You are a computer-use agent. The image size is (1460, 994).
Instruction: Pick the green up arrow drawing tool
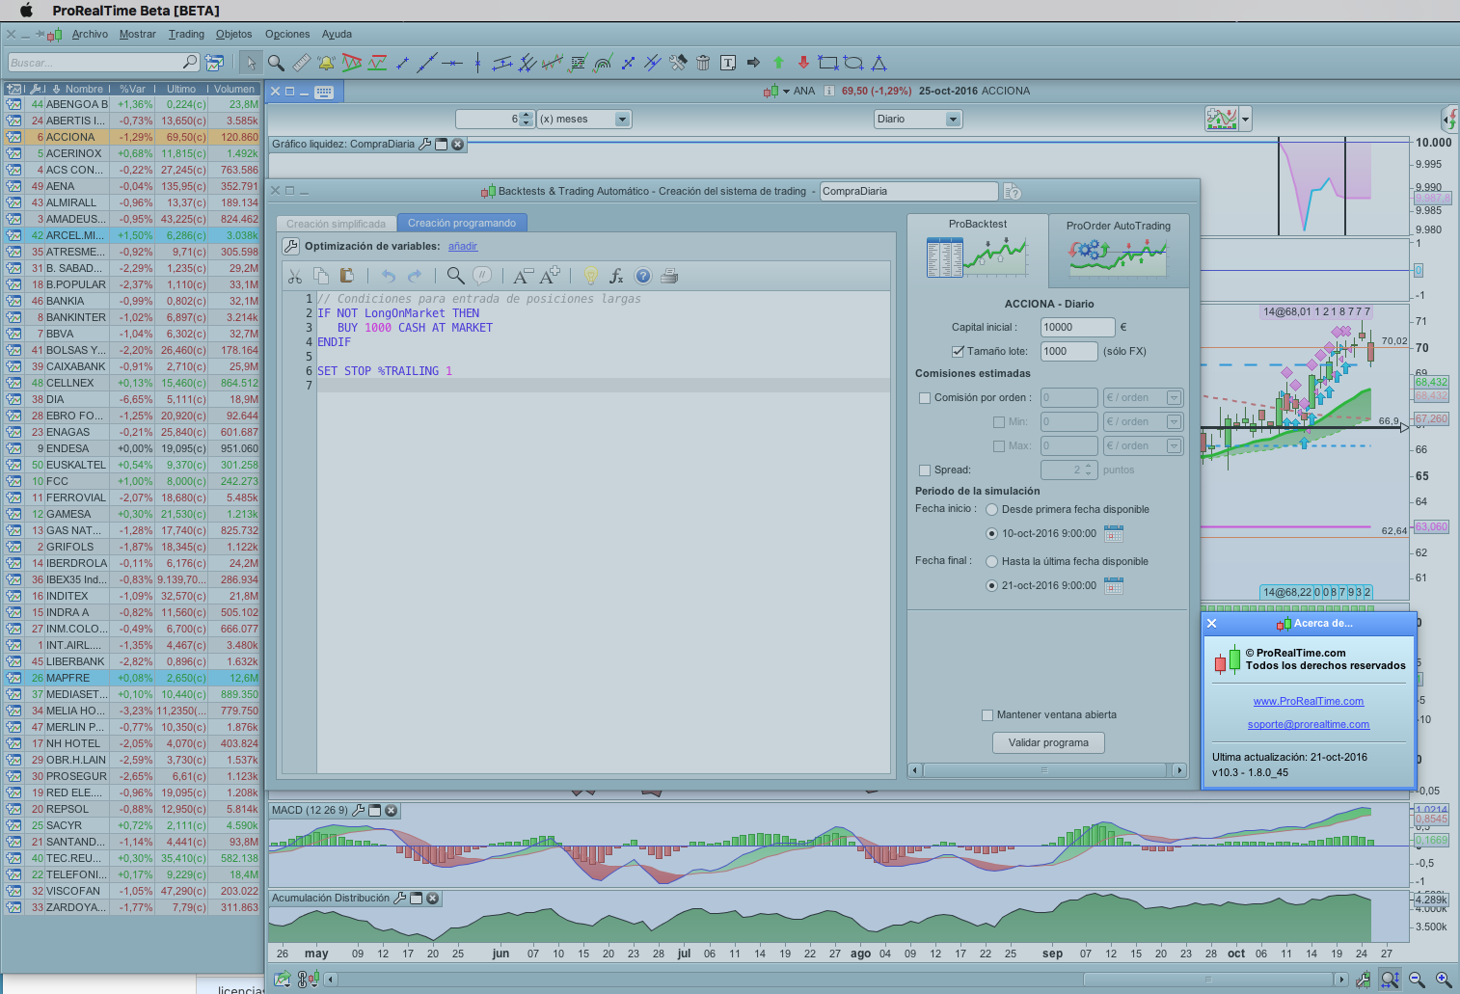click(778, 63)
